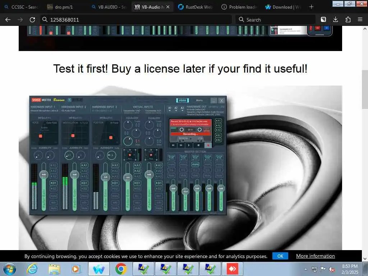Image resolution: width=368 pixels, height=276 pixels.
Task: Switch to the dro.pm/1 tab
Action: (63, 7)
